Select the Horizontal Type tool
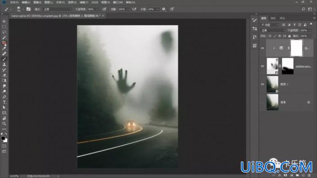The image size is (317, 178). click(4, 102)
